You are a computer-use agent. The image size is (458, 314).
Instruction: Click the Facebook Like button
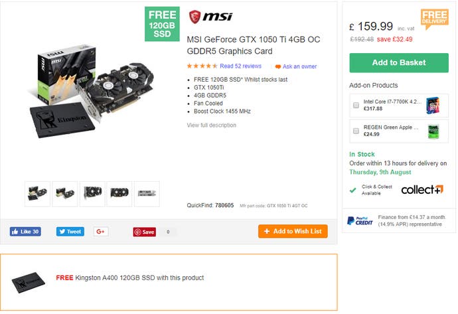[x=25, y=232]
